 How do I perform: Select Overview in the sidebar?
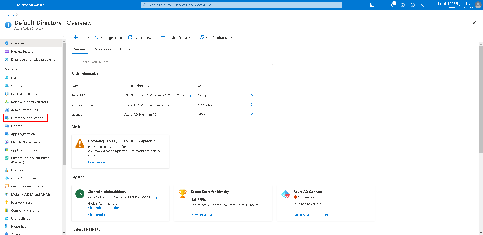pyautogui.click(x=31, y=43)
